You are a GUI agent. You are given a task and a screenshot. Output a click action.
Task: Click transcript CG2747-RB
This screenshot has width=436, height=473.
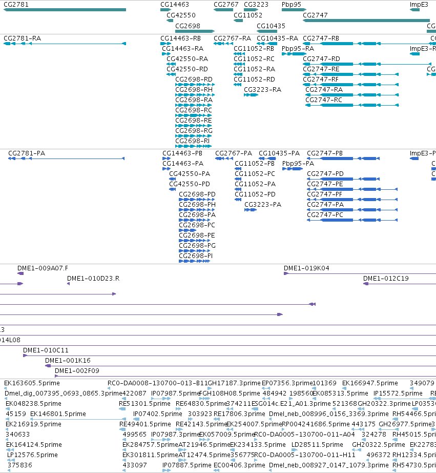pyautogui.click(x=321, y=38)
